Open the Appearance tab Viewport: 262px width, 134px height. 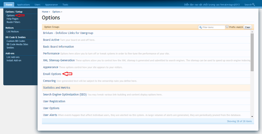coord(51,5)
